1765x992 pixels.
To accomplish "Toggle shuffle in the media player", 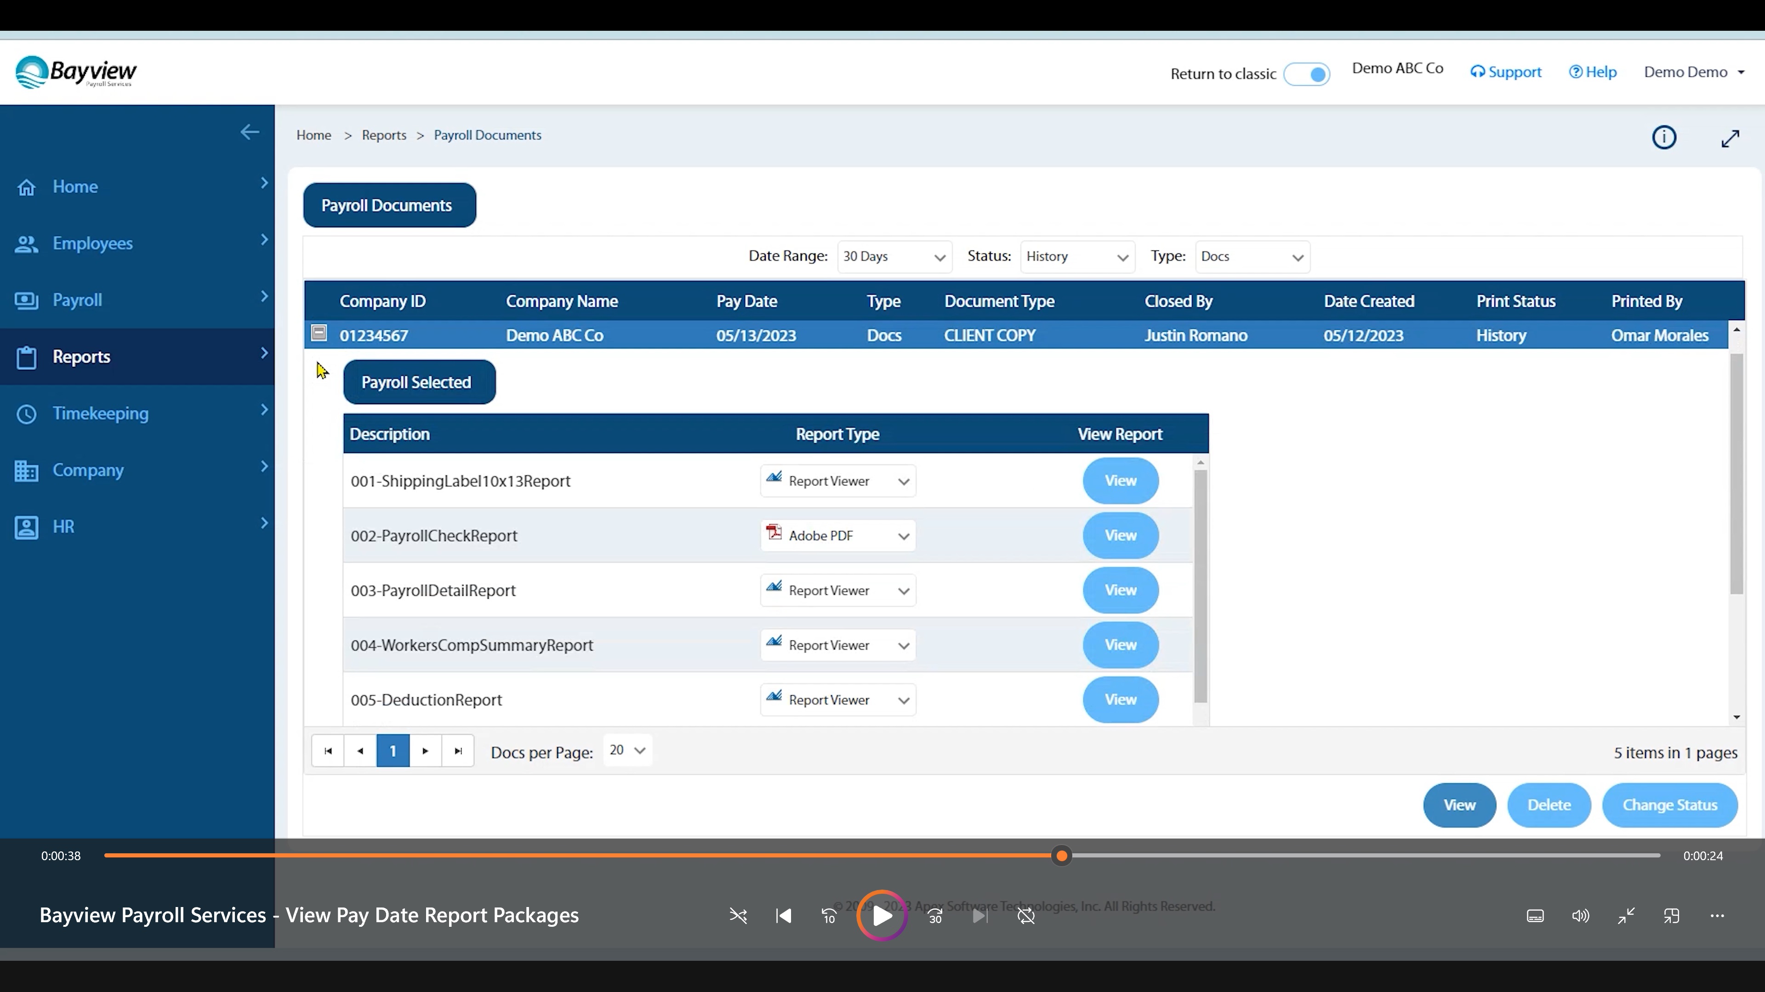I will pos(738,916).
